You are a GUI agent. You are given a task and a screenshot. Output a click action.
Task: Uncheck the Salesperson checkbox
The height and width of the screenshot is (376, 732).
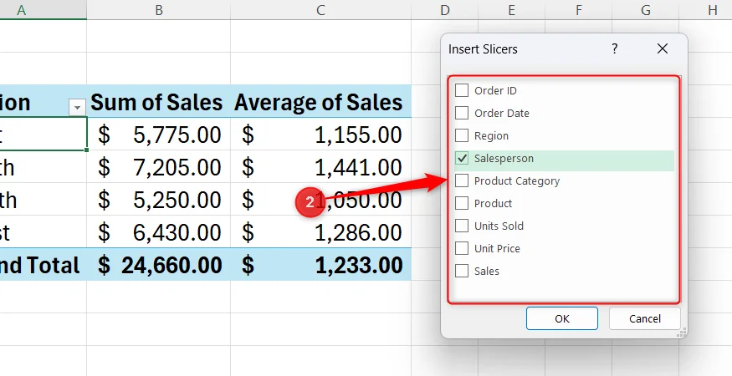(462, 158)
